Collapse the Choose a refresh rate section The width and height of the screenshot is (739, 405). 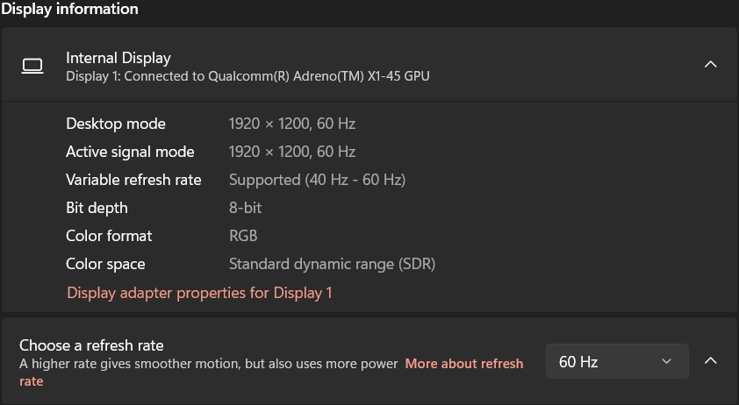click(x=710, y=361)
